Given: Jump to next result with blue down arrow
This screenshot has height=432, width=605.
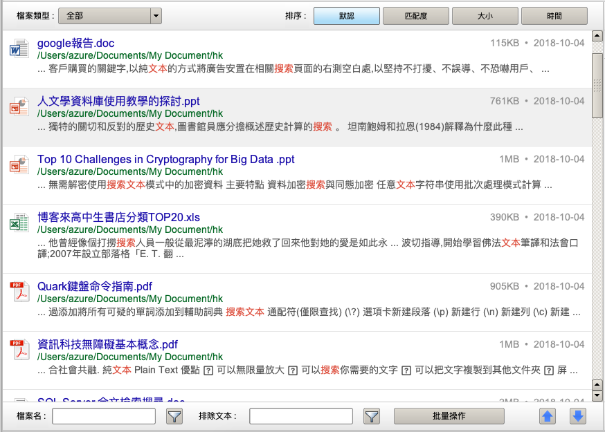Looking at the screenshot, I should tap(578, 416).
